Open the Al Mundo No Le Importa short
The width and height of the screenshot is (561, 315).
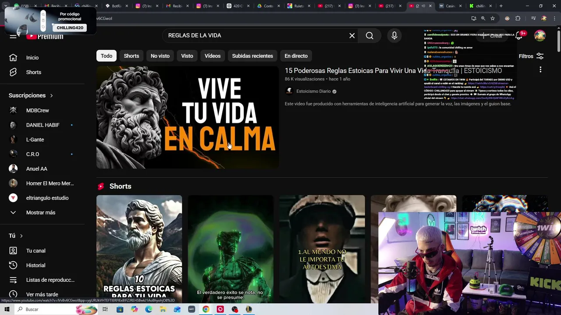tap(322, 249)
